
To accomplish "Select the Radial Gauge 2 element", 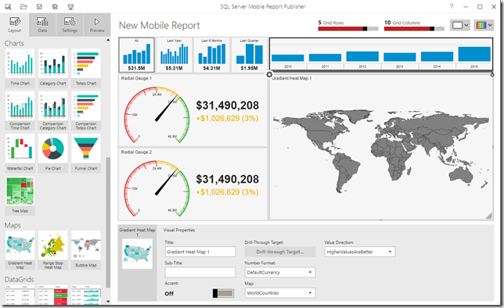I will [193, 184].
